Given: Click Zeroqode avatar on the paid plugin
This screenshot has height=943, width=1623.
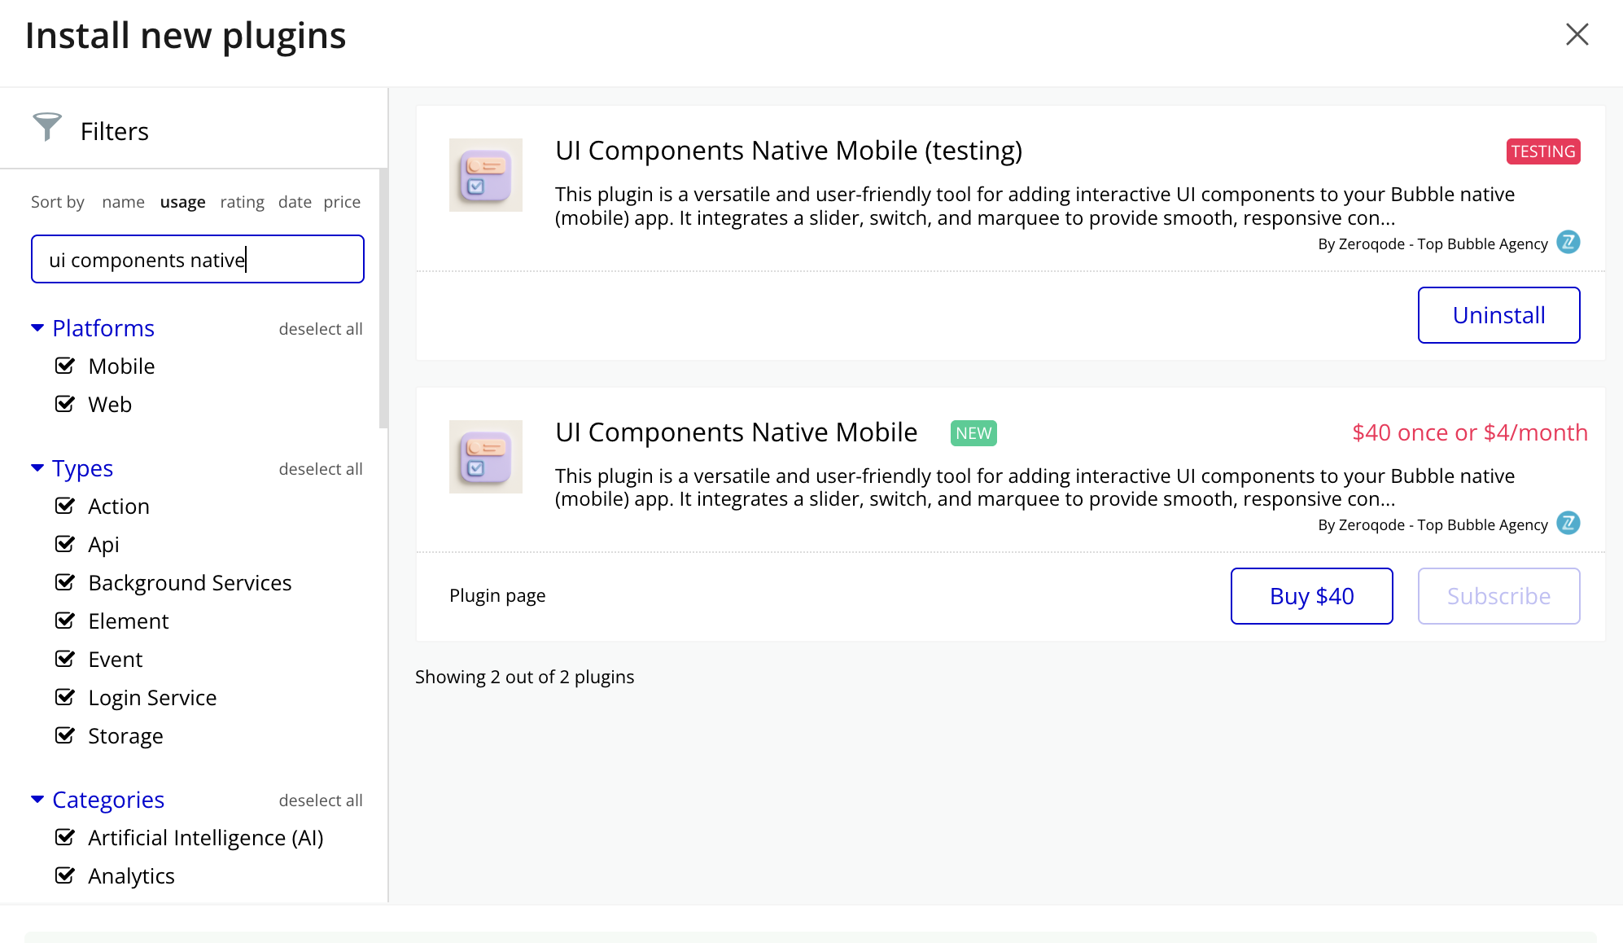Looking at the screenshot, I should tap(1568, 524).
